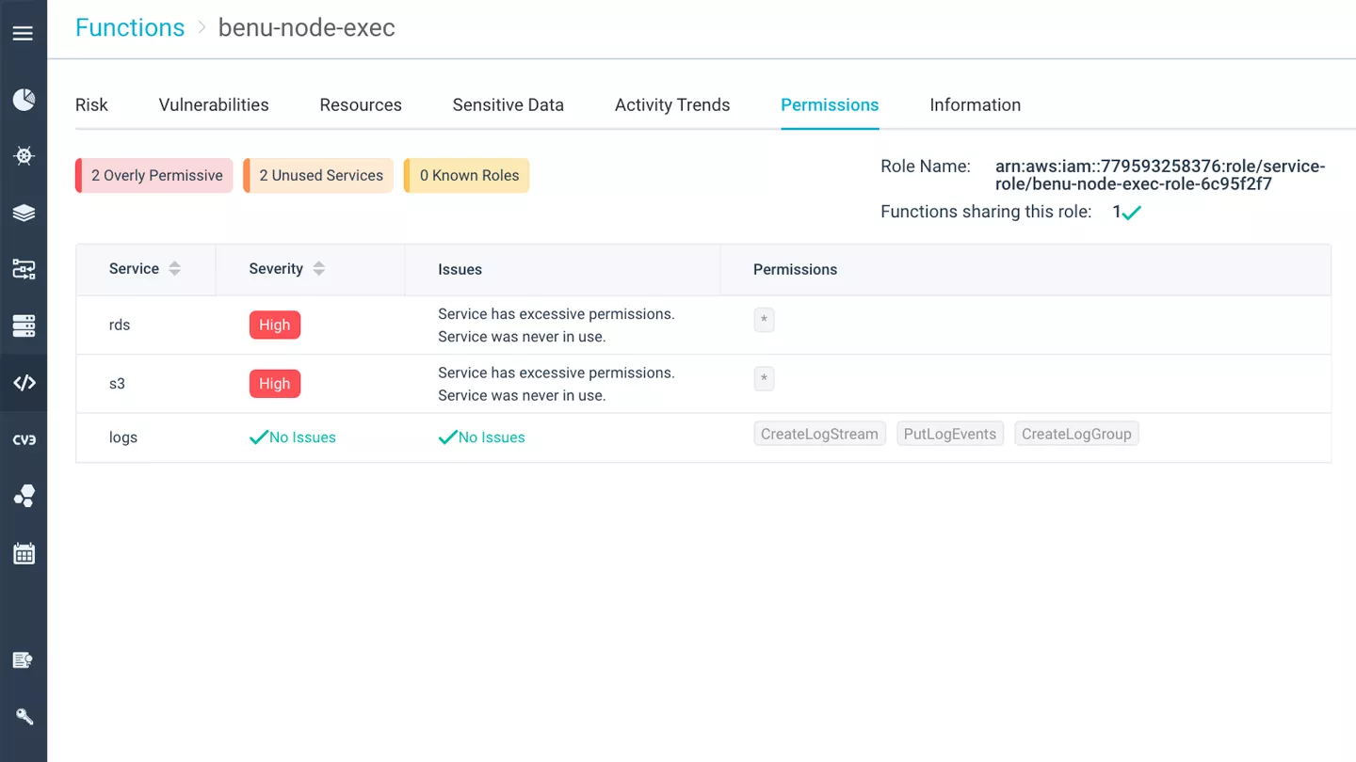Viewport: 1356px width, 762px height.
Task: Open the stacked layers icon in sidebar
Action: point(24,214)
